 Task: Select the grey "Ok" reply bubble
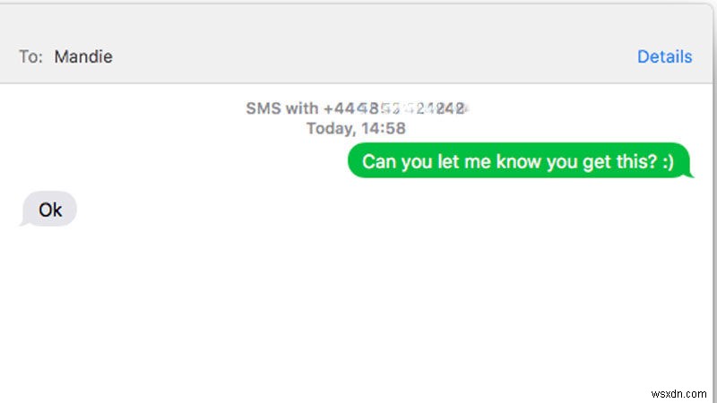click(x=50, y=210)
